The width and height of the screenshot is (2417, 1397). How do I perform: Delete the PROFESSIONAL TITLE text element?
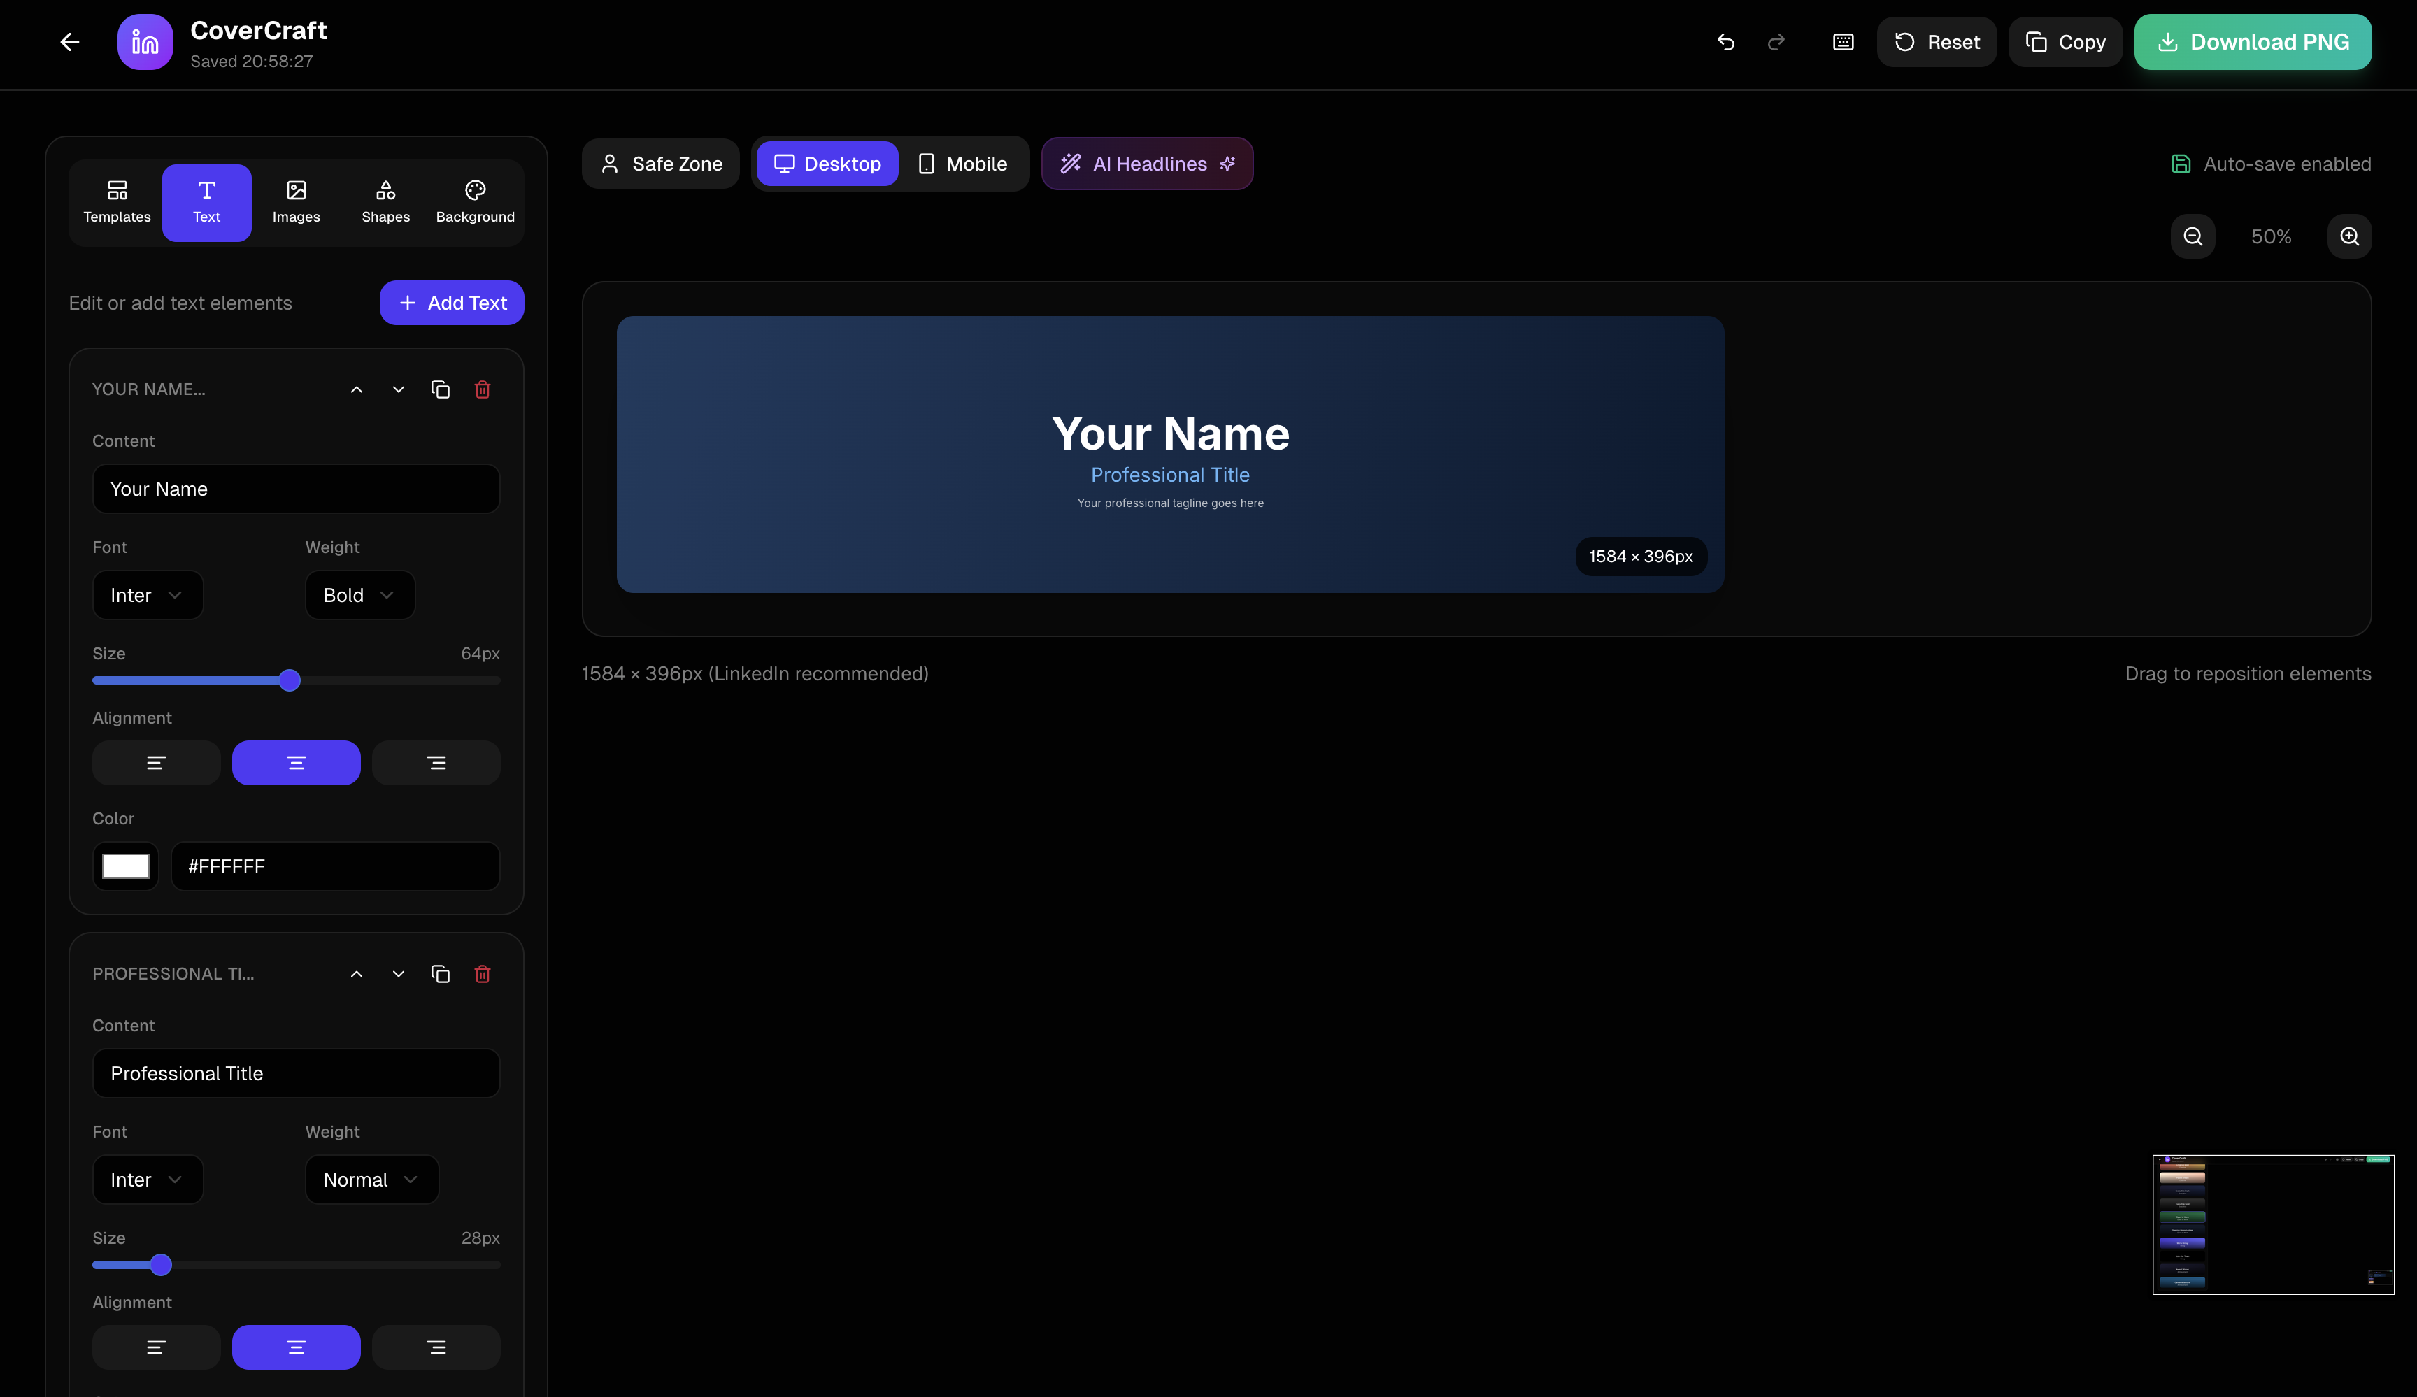pyautogui.click(x=483, y=974)
